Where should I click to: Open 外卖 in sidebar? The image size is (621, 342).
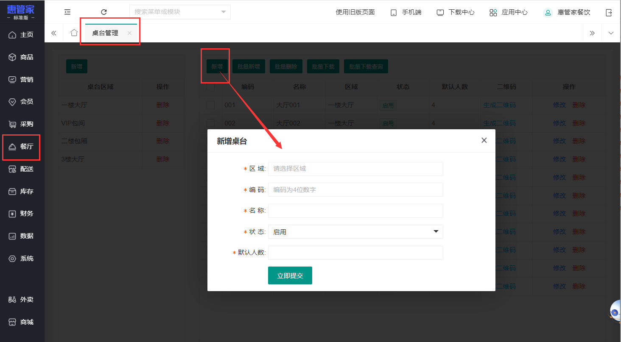[x=22, y=300]
